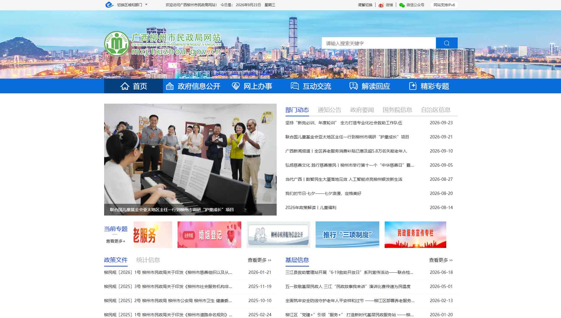Switch to the 政府要闻 tab

pos(362,110)
